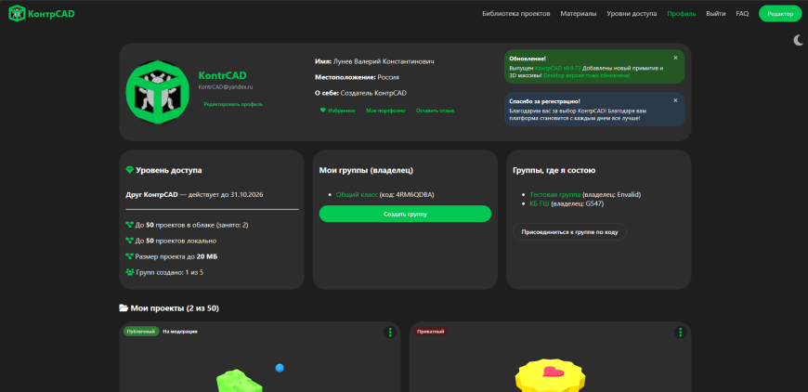Screen dimensions: 808x392
Task: Click О себе: Создатель КонтрCAD text
Action: (x=360, y=93)
